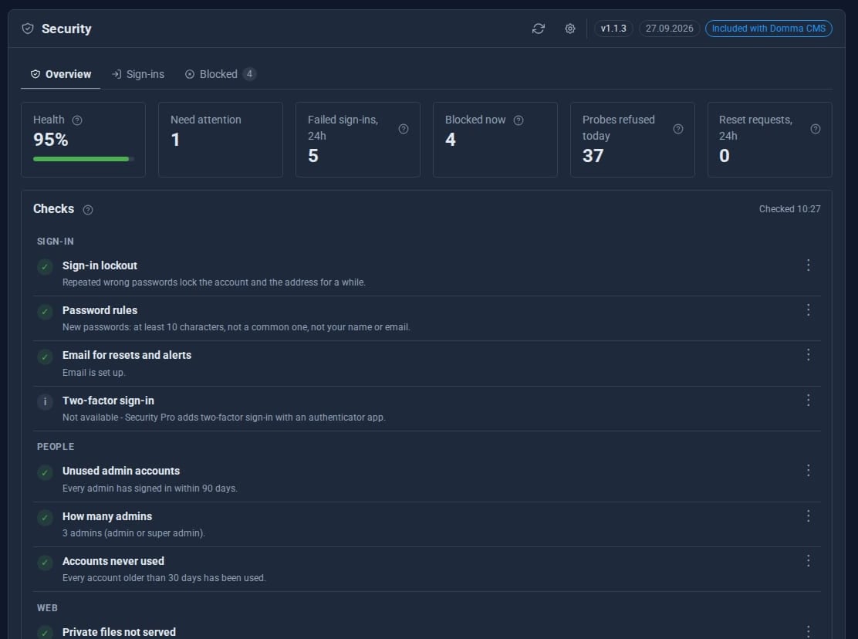Open options menu for Email for resets and alerts
The width and height of the screenshot is (858, 639).
click(x=808, y=355)
